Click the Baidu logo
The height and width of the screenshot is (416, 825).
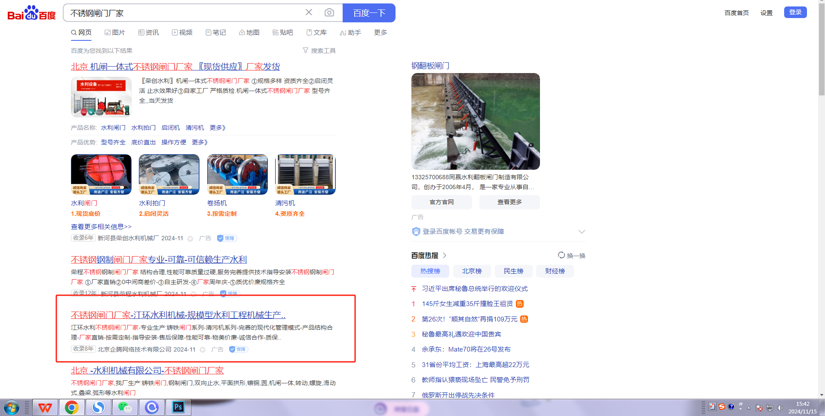coord(32,13)
